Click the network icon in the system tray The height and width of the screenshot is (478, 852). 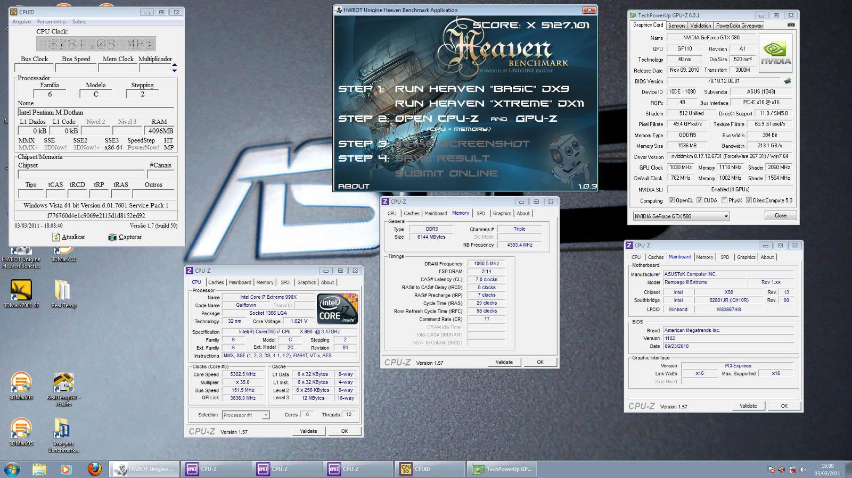792,469
